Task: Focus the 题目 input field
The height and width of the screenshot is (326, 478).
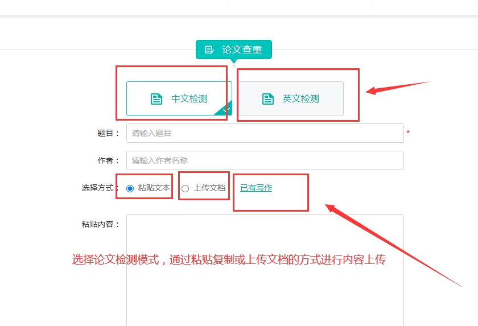Action: coord(265,133)
